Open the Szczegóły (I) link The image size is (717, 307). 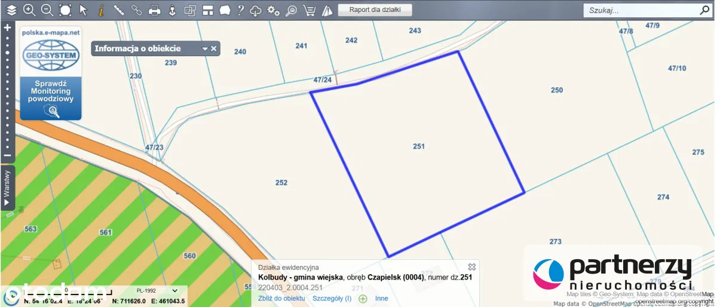pos(332,298)
